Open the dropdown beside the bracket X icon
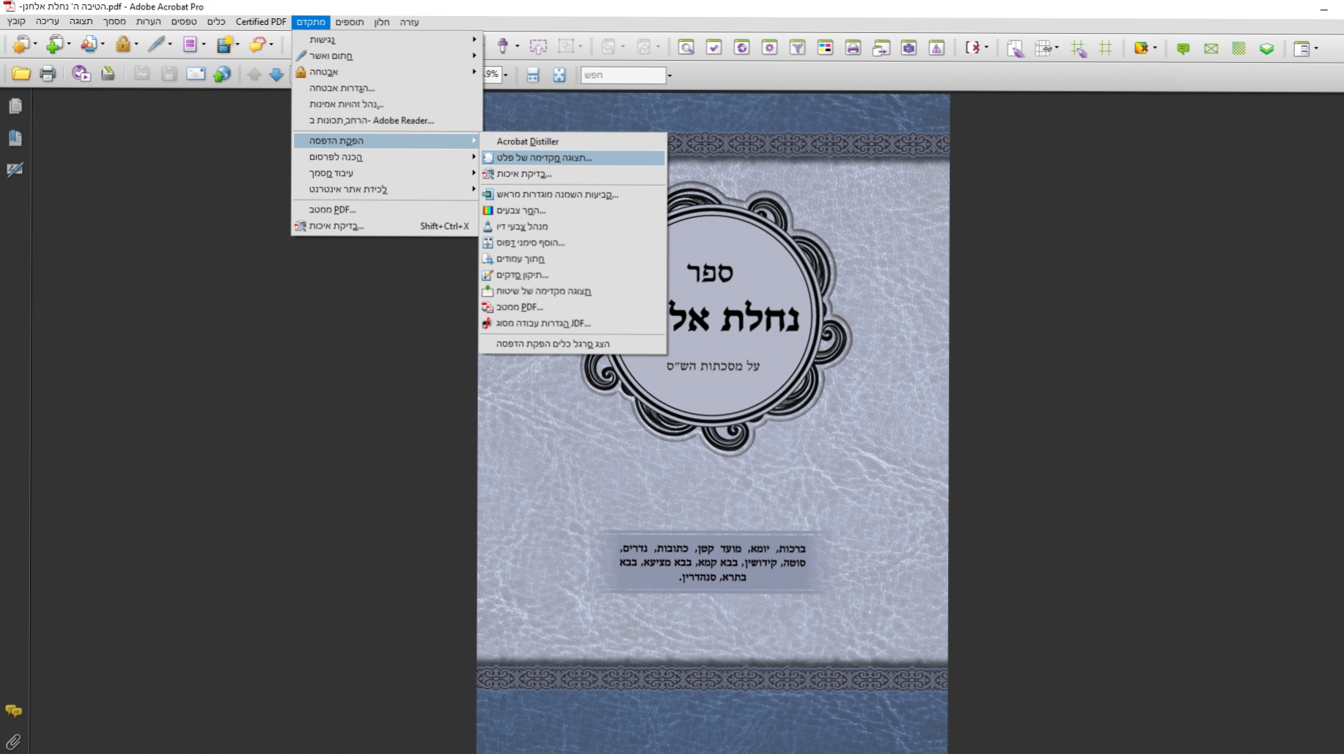The image size is (1344, 754). click(986, 48)
